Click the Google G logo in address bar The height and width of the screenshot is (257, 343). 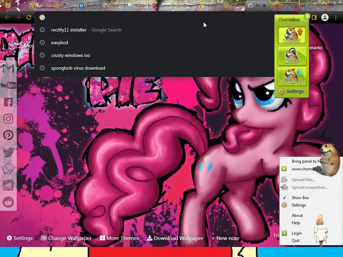coord(42,17)
